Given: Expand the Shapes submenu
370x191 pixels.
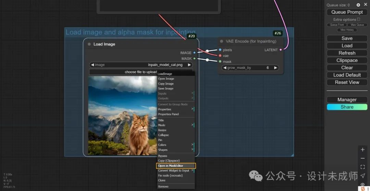Looking at the screenshot, I should click(x=176, y=150).
